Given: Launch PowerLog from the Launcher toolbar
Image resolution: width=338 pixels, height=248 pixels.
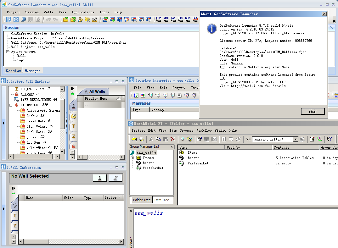Looking at the screenshot, I should coord(9,19).
